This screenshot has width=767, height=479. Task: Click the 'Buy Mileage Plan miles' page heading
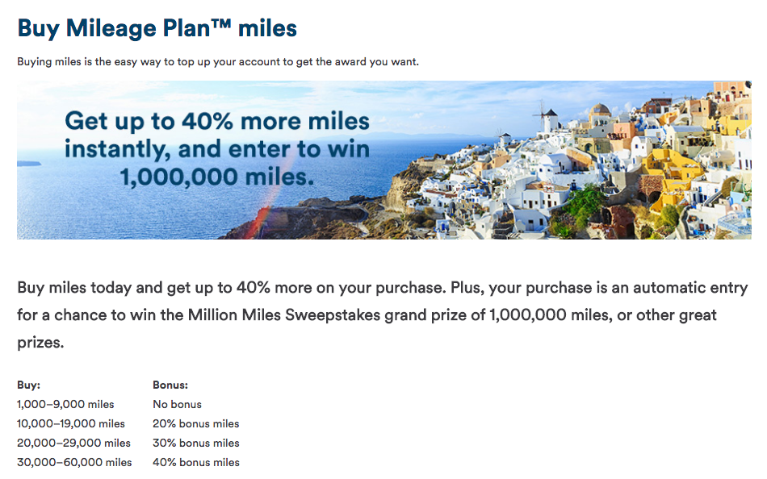[x=157, y=29]
